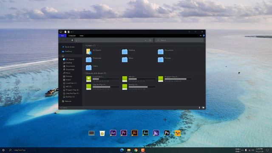Viewport: 272px width, 153px height.
Task: Refresh the Explorer address bar location
Action: 150,40
